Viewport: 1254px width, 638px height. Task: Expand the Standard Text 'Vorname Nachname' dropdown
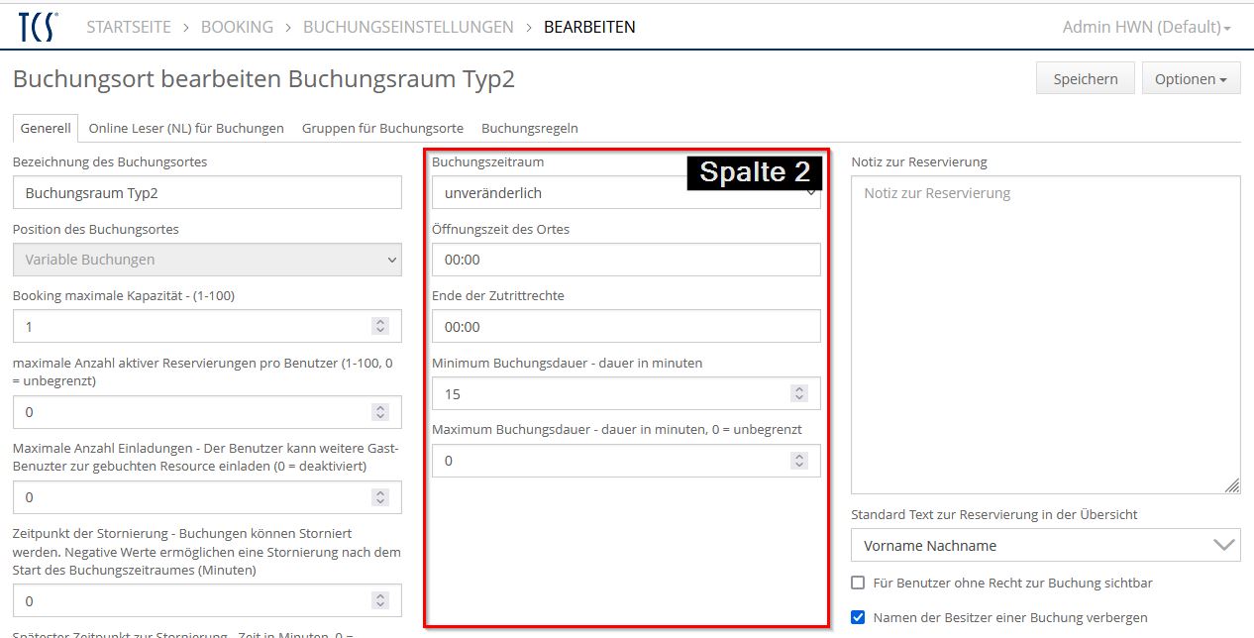tap(1045, 545)
